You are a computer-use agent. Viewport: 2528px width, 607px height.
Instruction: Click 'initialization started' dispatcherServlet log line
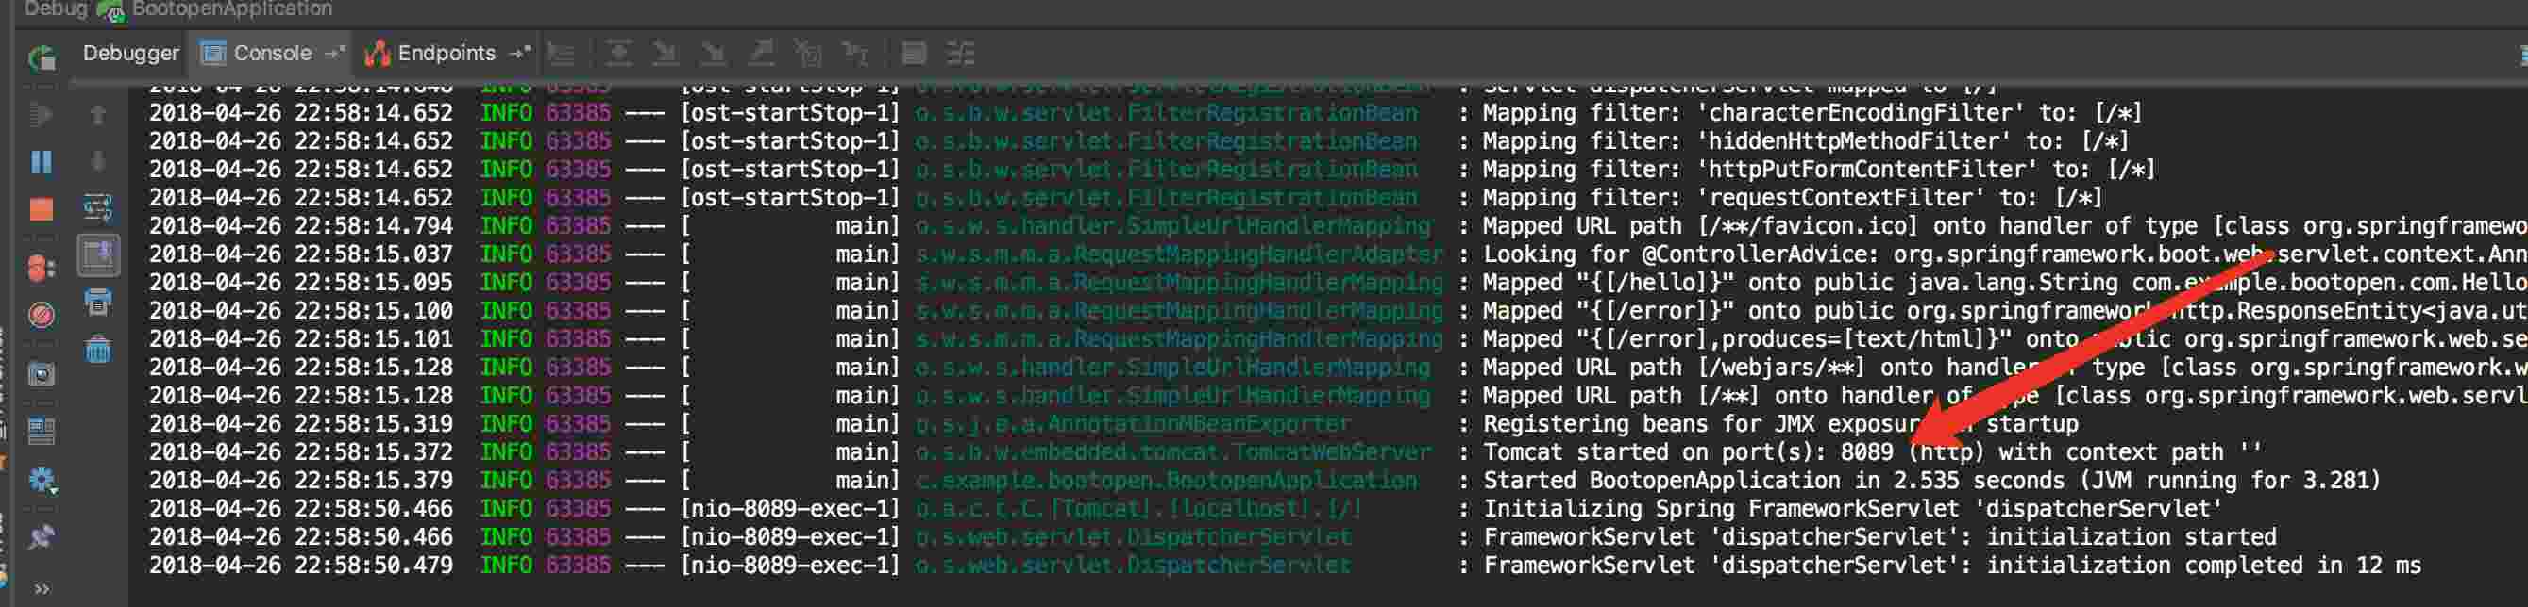(1213, 537)
